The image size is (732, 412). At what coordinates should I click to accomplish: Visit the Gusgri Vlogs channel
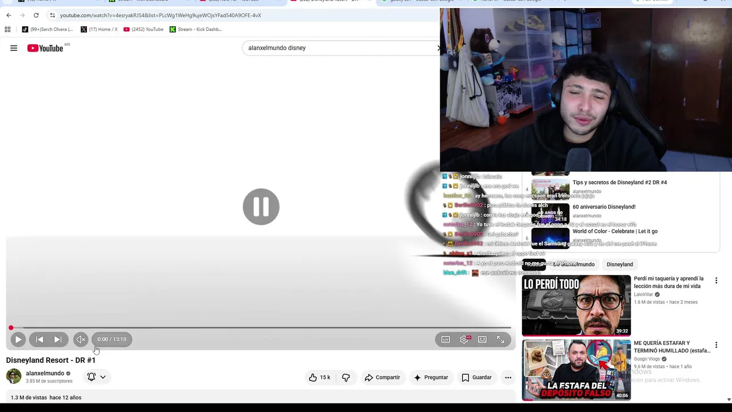pyautogui.click(x=647, y=359)
